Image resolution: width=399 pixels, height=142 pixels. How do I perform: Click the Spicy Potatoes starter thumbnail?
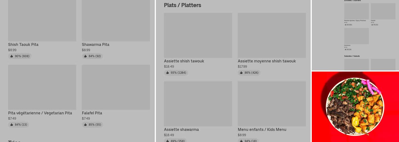coord(356,11)
